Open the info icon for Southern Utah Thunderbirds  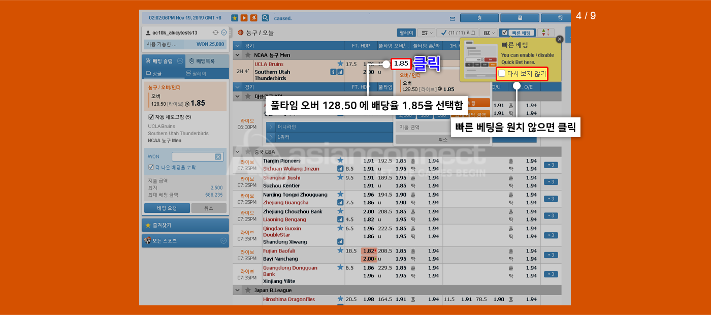pos(333,72)
